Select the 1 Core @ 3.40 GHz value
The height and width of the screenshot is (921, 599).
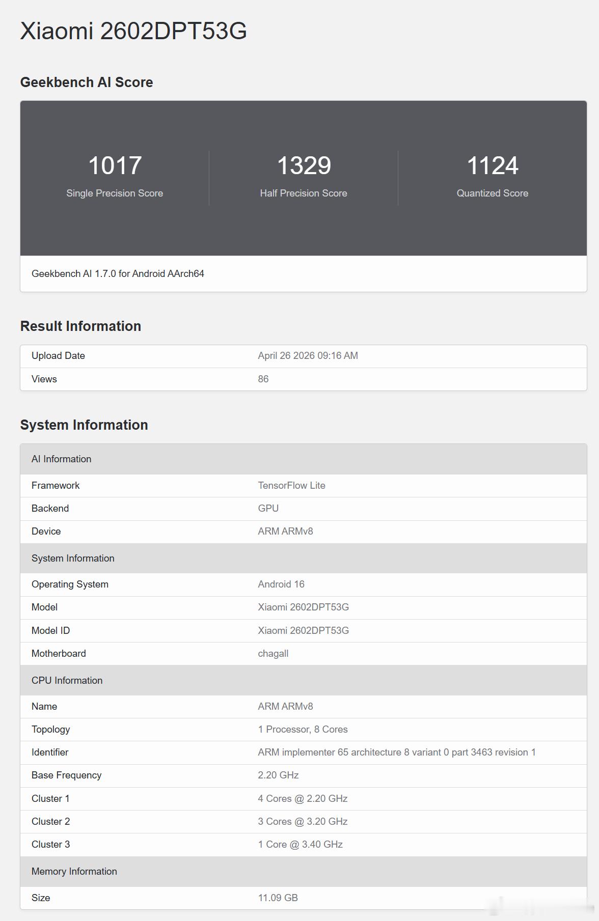[300, 844]
